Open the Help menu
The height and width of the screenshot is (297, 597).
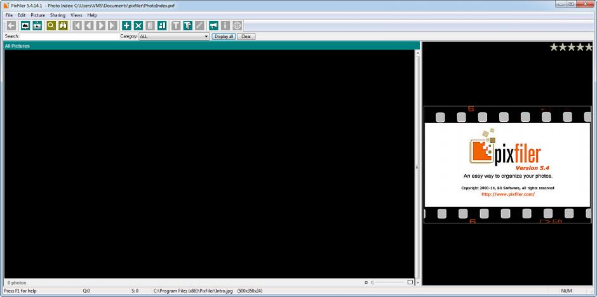(92, 15)
